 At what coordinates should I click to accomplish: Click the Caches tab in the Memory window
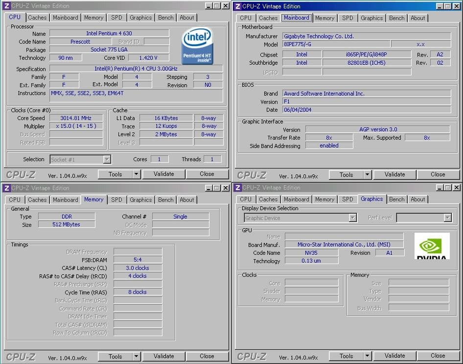[37, 200]
